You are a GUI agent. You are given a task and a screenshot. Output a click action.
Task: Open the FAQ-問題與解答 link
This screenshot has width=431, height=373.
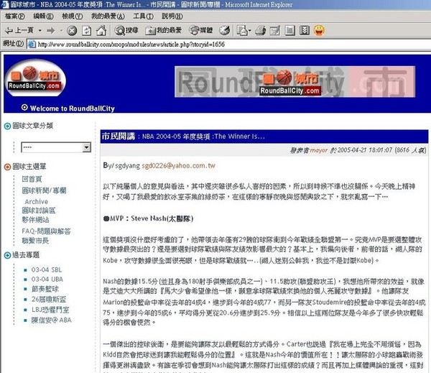coord(46,231)
